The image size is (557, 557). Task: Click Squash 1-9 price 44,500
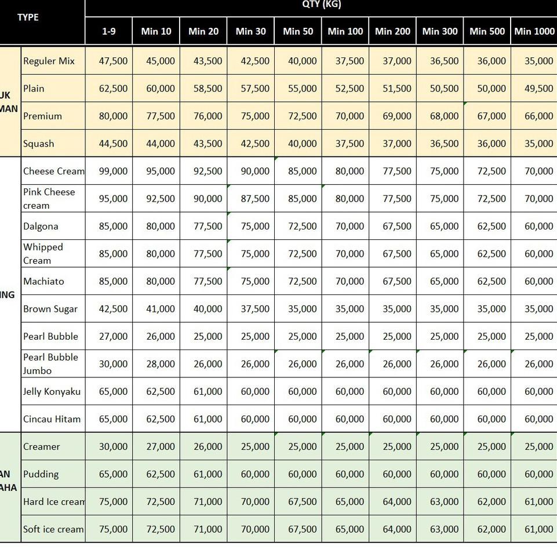tap(109, 143)
